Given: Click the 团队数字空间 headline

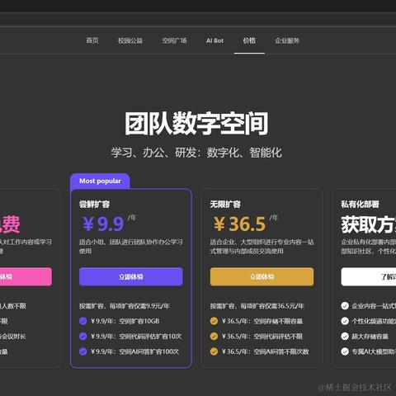Looking at the screenshot, I should point(196,124).
